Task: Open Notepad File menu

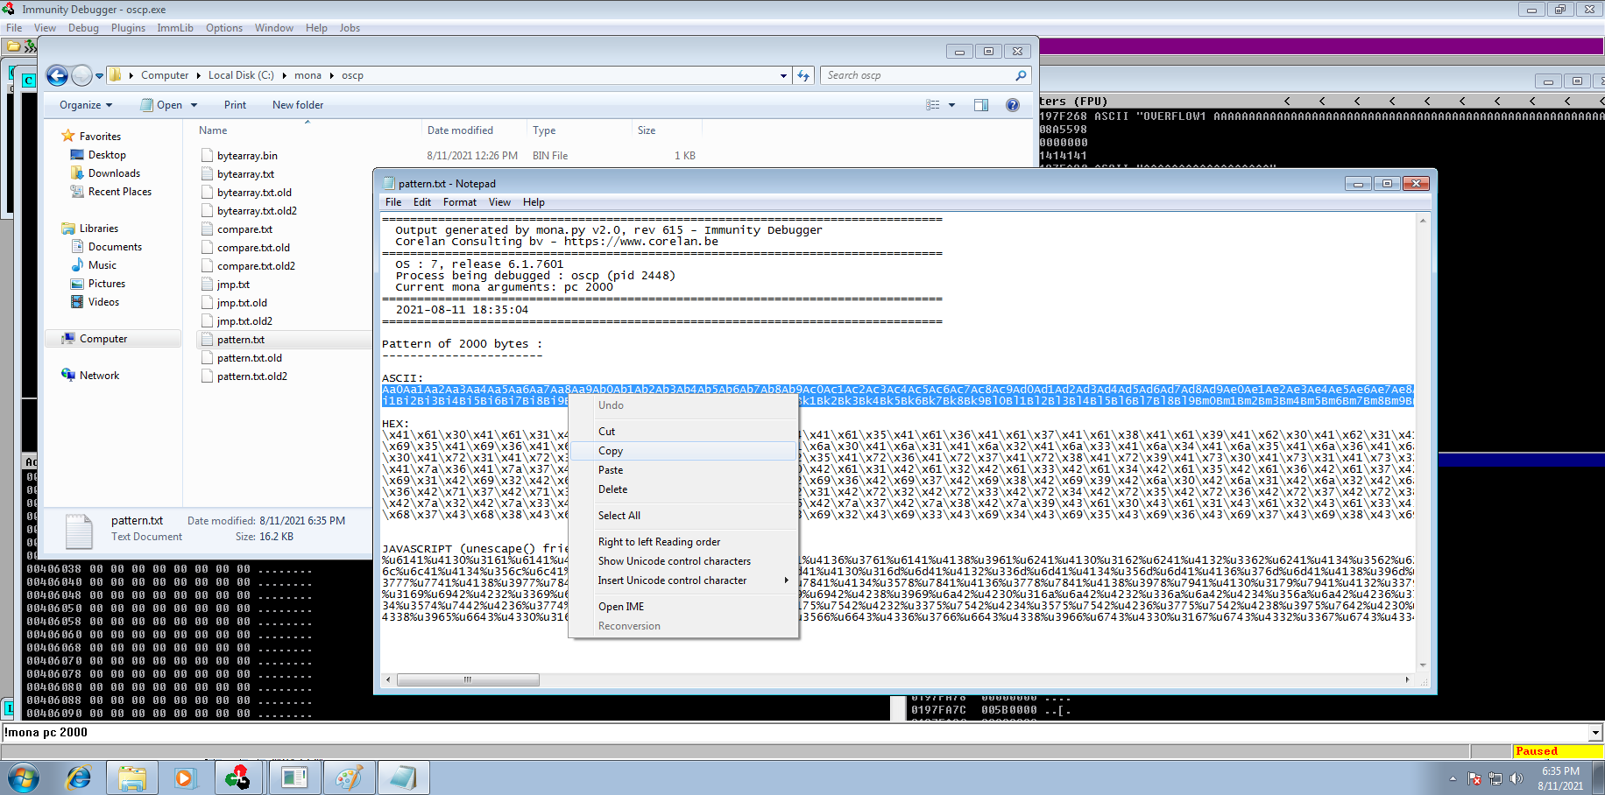Action: (x=393, y=202)
